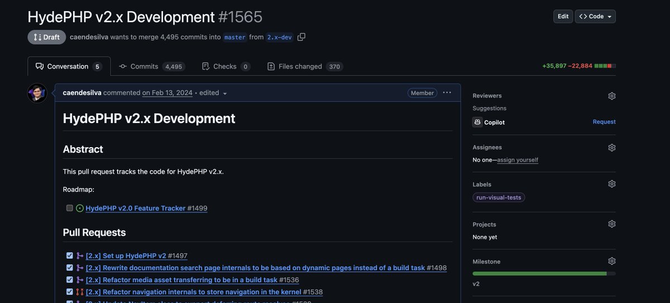Screen dimensions: 670x303
Task: Open the Code dropdown button
Action: tap(595, 16)
